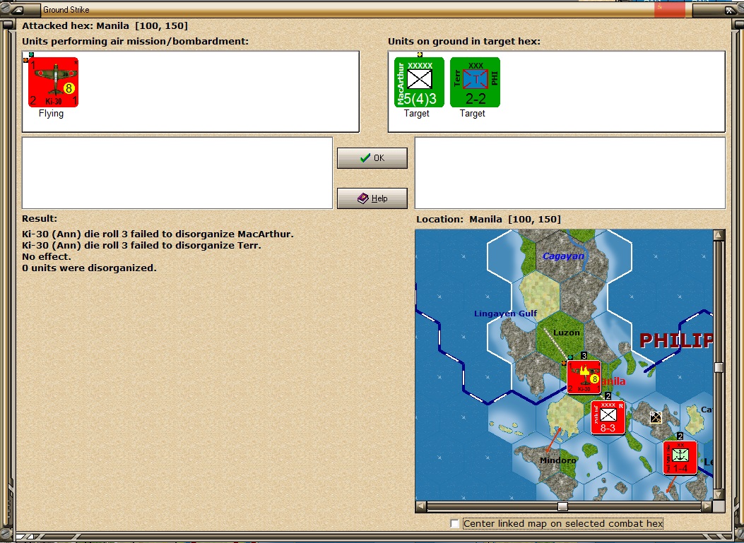
Task: Select the MacArthur target unit counter
Action: (419, 82)
